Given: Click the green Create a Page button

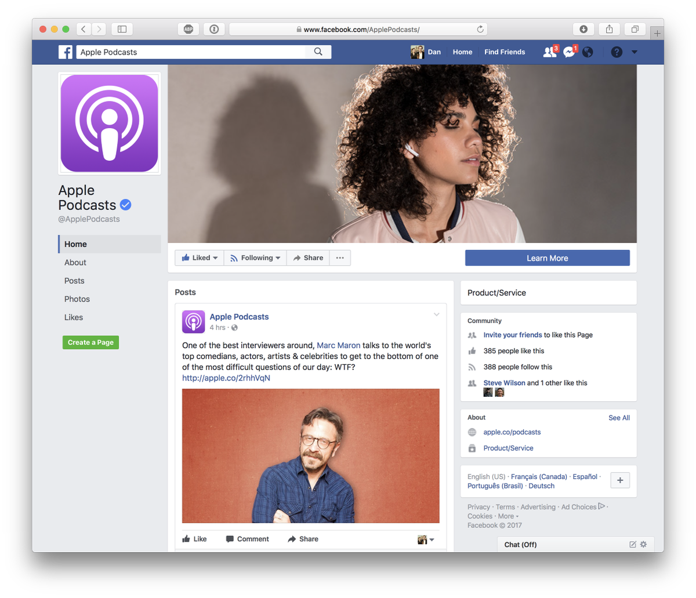Looking at the screenshot, I should click(90, 342).
